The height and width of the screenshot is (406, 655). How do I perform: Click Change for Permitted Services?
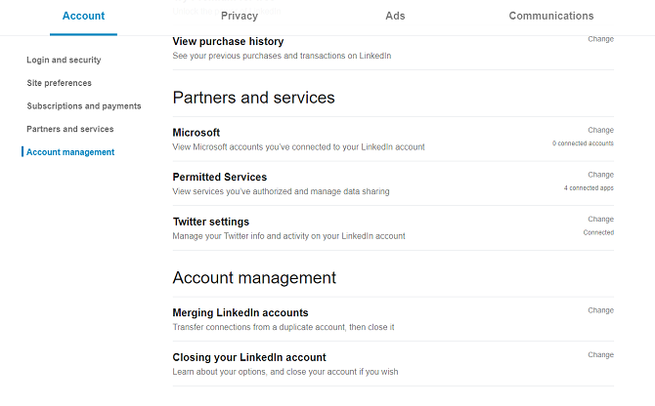(x=600, y=175)
